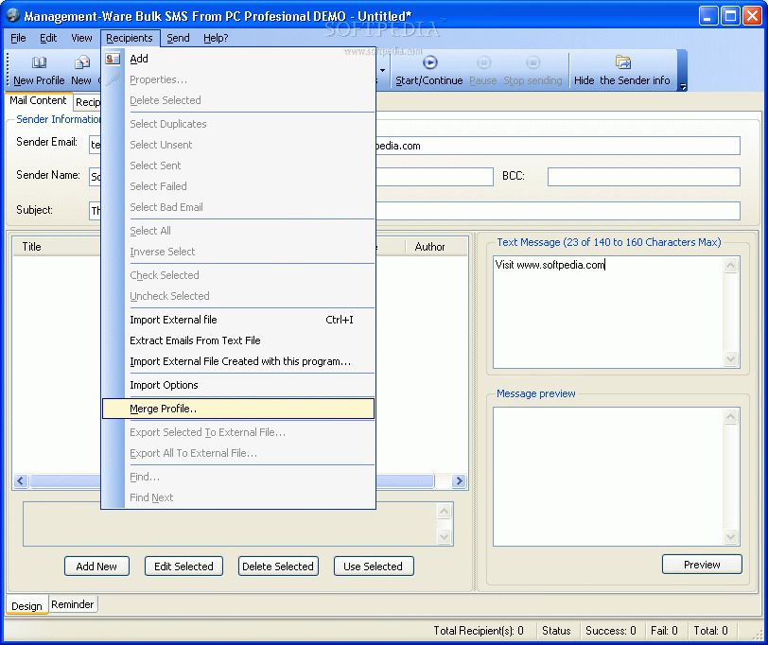Open the View menu
The width and height of the screenshot is (768, 645).
[x=81, y=38]
